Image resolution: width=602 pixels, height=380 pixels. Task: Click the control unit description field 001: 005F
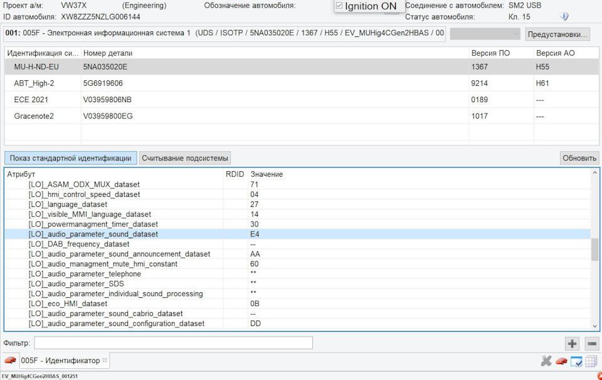tap(224, 33)
